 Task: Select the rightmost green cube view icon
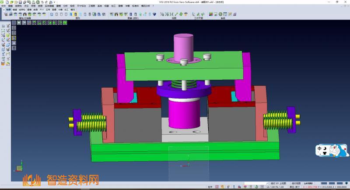tap(50, 23)
